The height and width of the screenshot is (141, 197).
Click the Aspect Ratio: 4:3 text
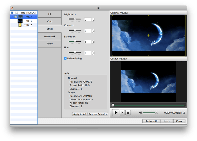pos(79,103)
